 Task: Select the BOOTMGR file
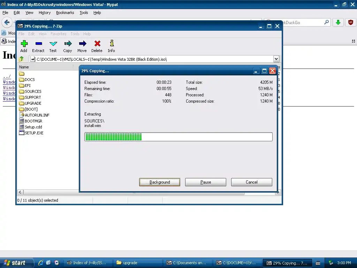coord(31,121)
